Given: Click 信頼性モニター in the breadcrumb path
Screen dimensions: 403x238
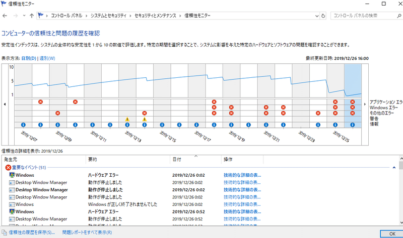Looking at the screenshot, I should point(197,16).
